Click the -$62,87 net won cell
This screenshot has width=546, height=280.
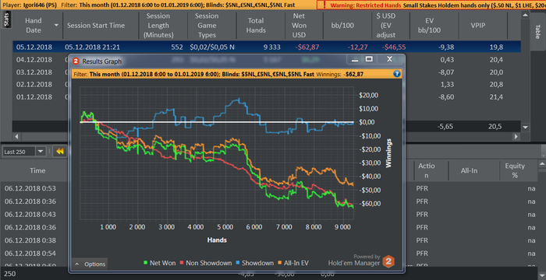(307, 47)
